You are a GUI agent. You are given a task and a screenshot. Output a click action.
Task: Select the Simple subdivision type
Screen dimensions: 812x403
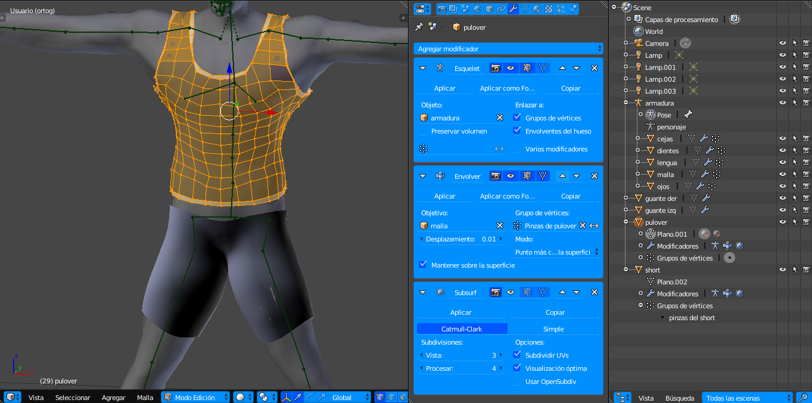pos(553,329)
